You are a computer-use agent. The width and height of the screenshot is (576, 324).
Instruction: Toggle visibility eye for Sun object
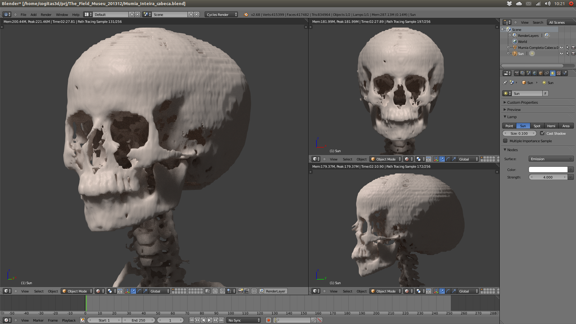click(562, 53)
